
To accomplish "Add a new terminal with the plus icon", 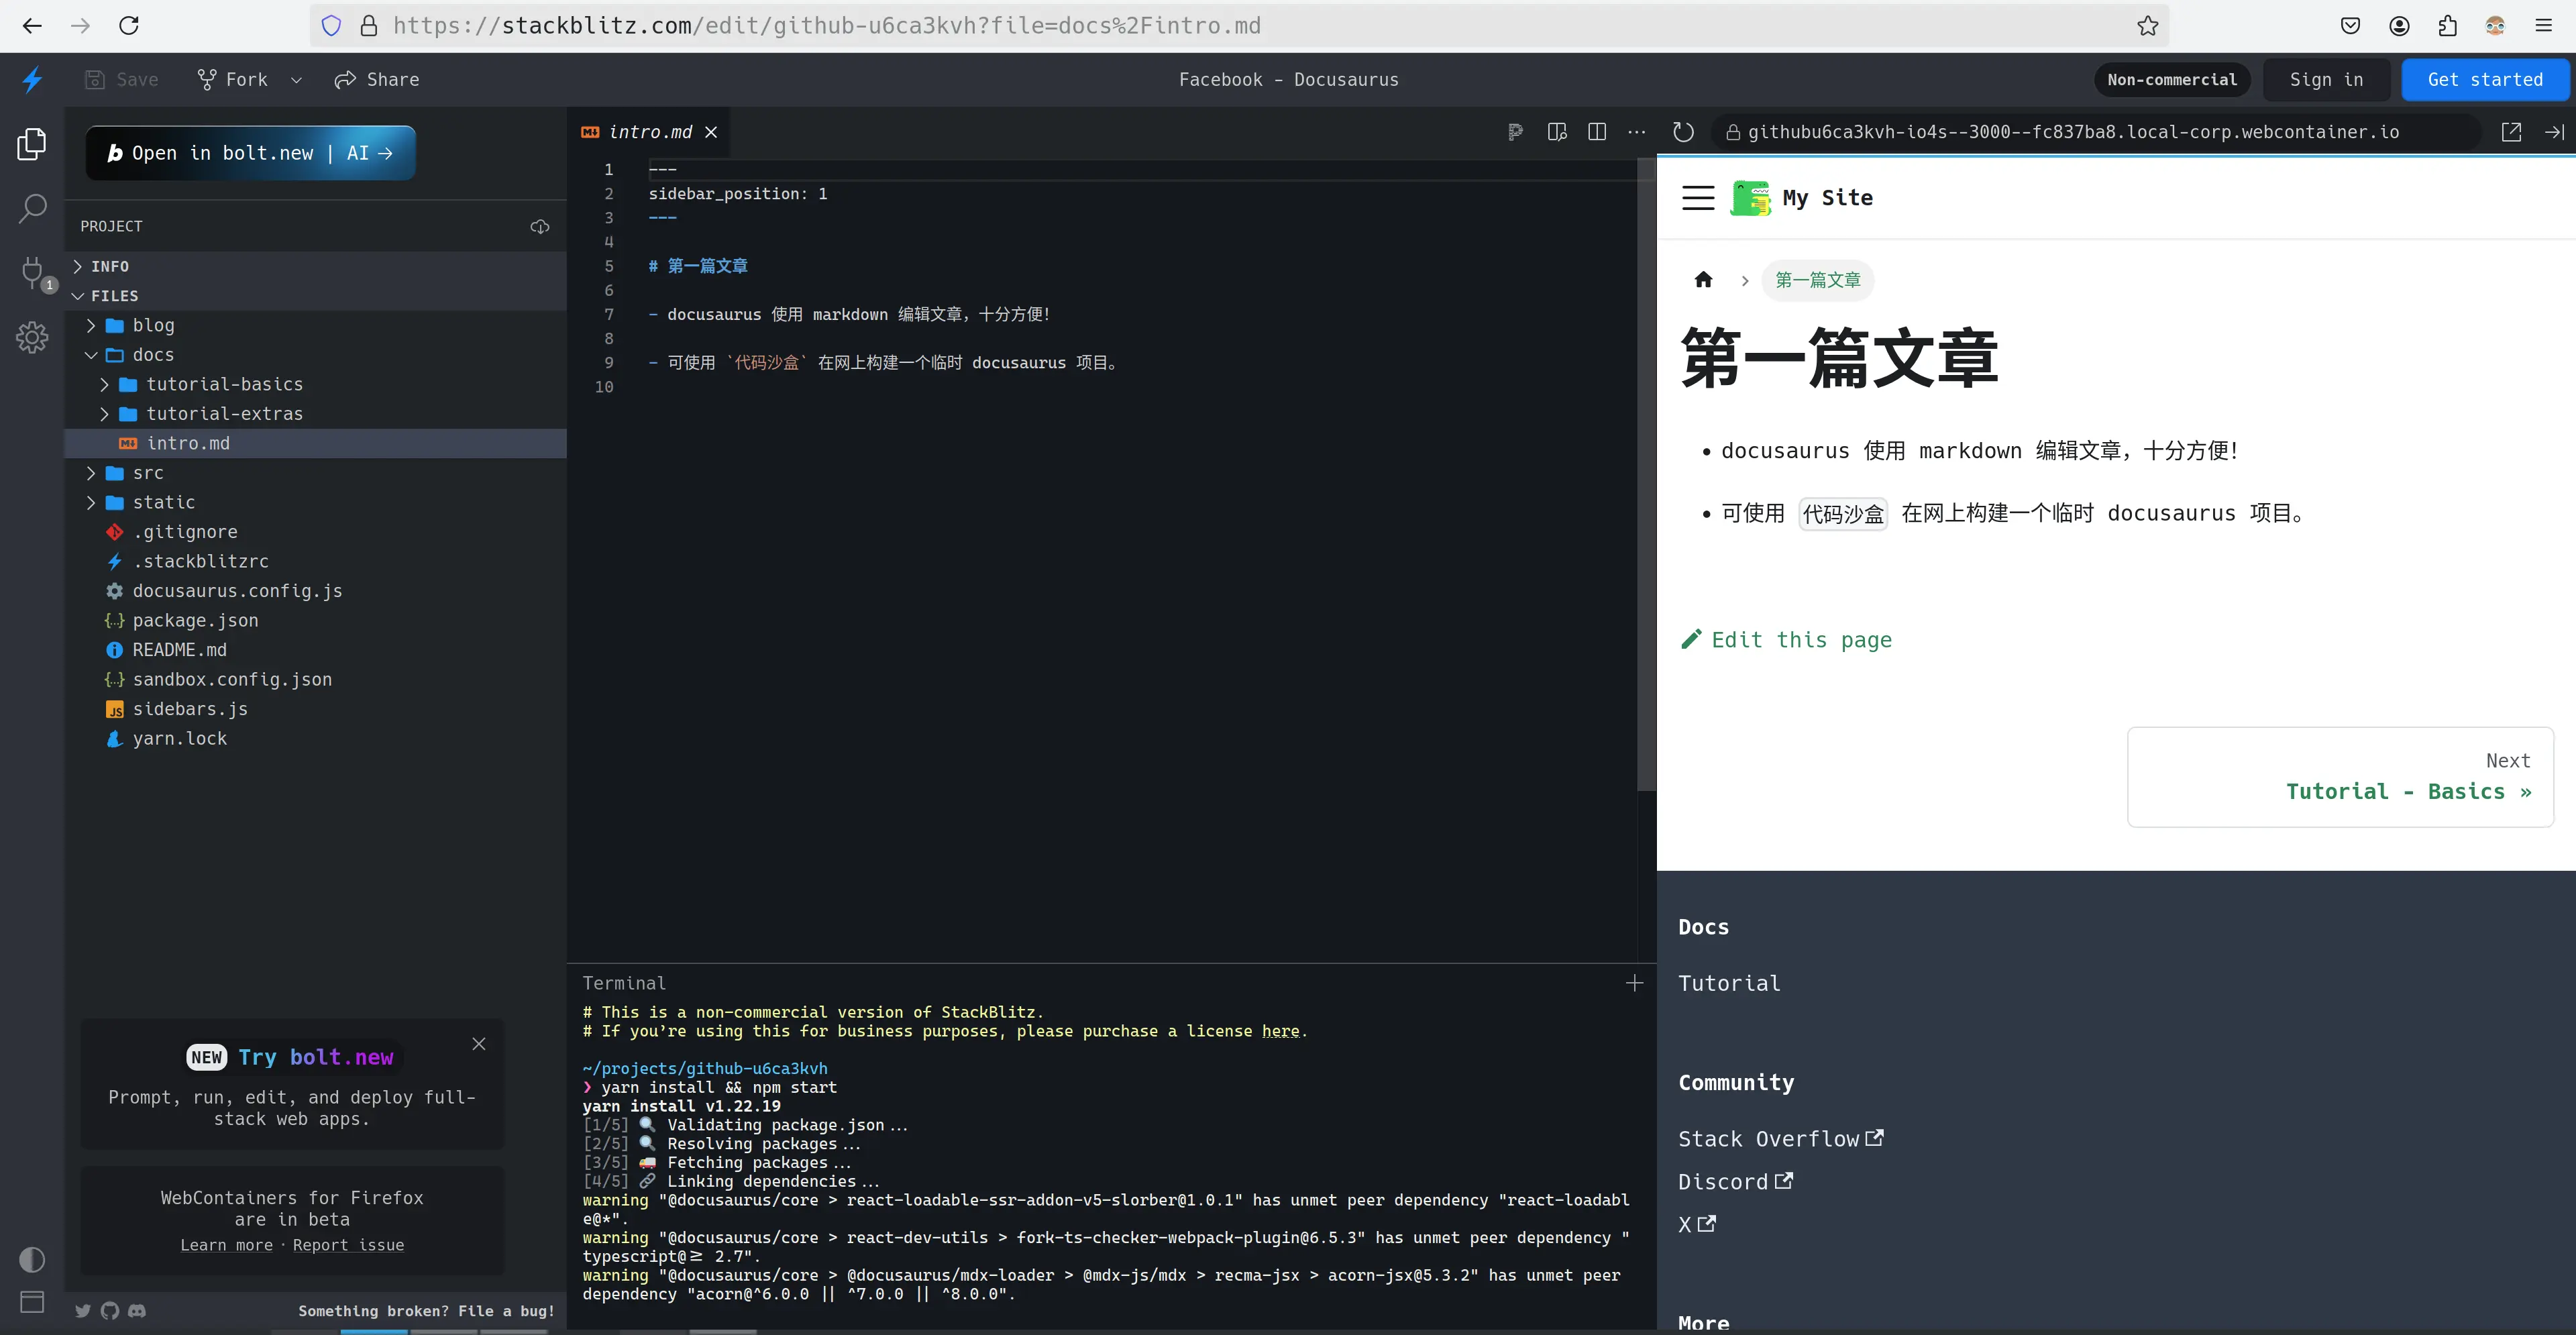I will [x=1634, y=983].
